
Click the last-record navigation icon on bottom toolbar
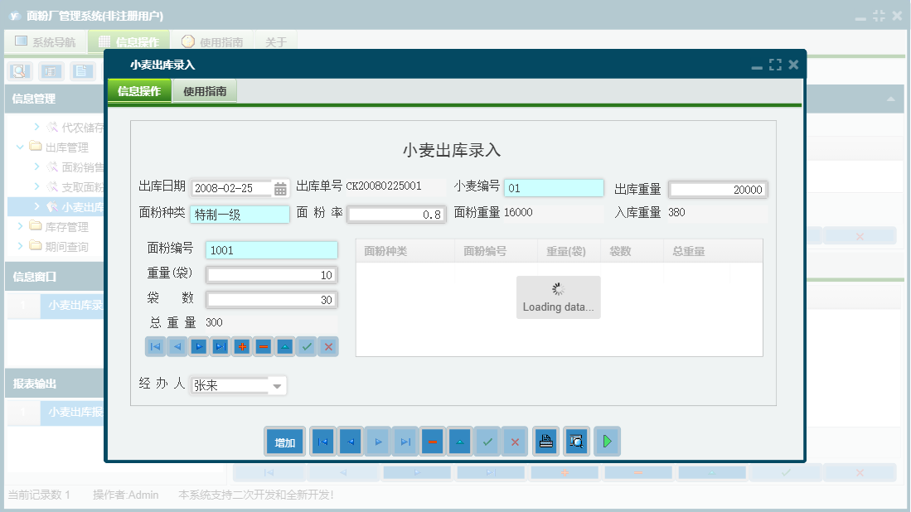point(405,441)
